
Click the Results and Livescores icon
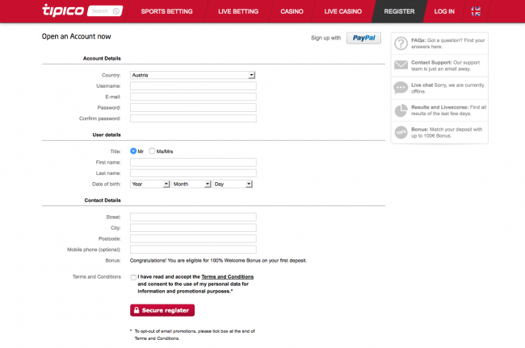401,110
